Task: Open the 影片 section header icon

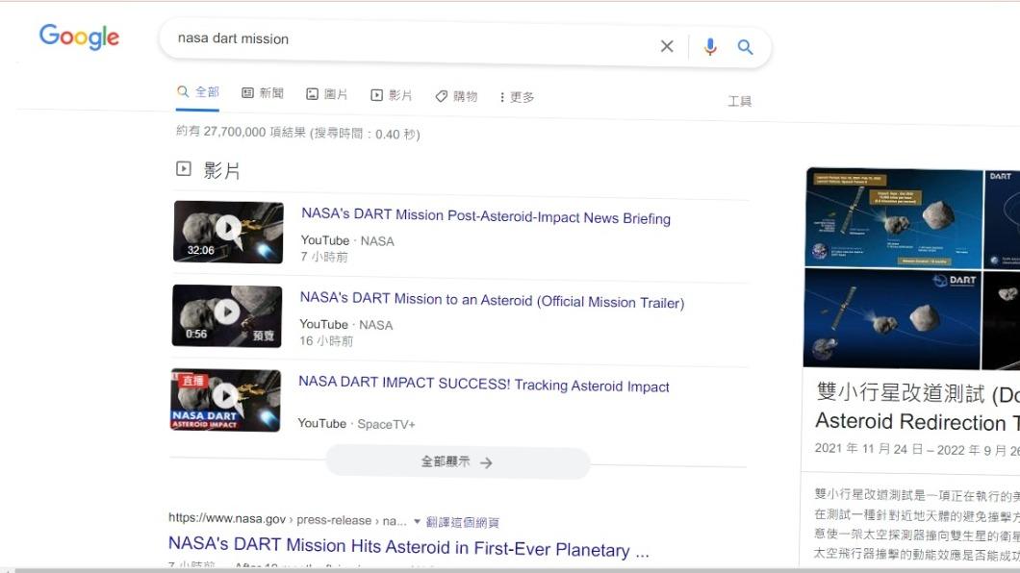Action: [x=184, y=169]
